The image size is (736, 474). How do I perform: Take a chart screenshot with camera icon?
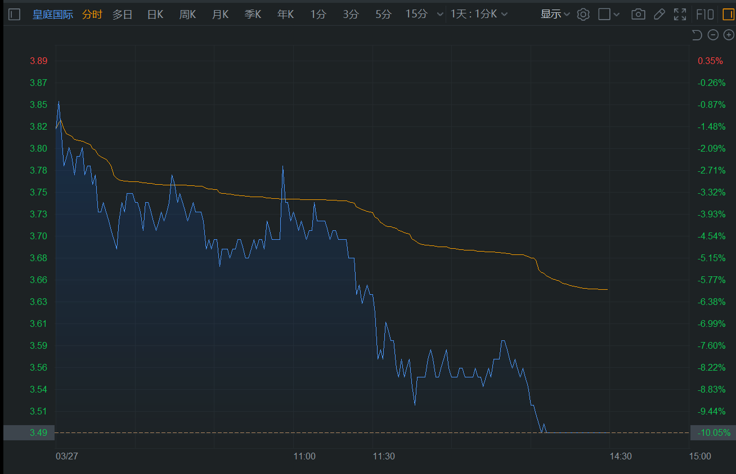click(x=638, y=15)
